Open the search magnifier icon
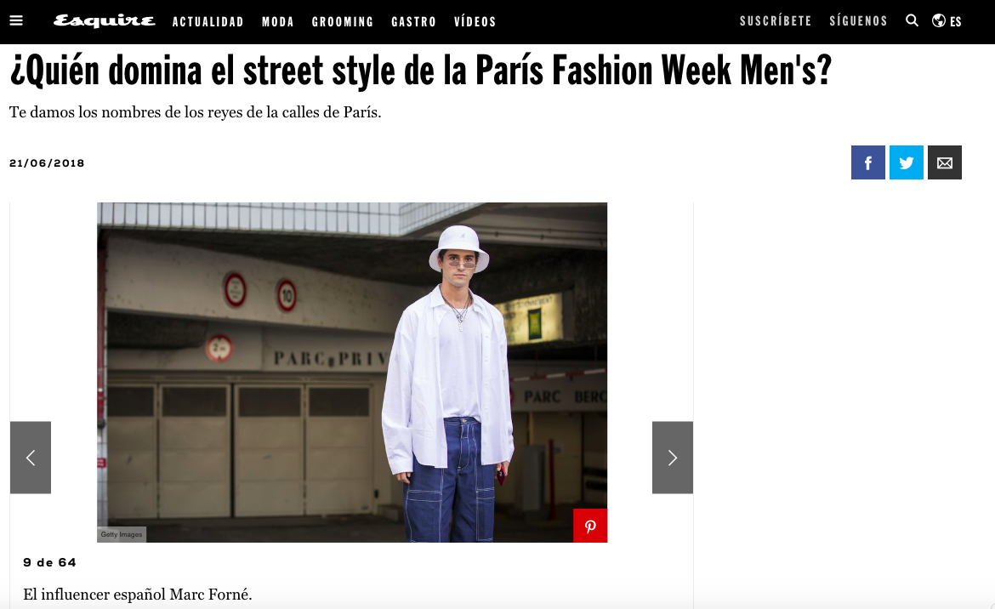Screen dimensions: 995x609 pos(912,20)
